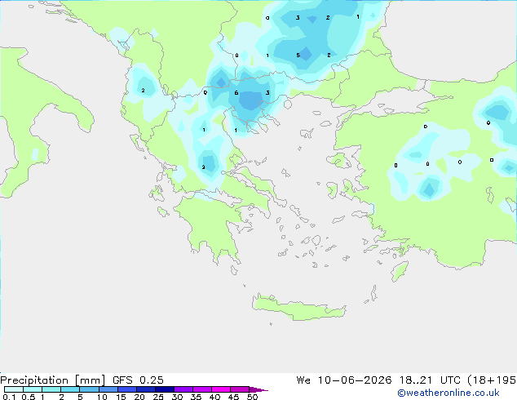This screenshot has width=517, height=400.
Task: Select the 5–10 mm legend color swatch
Action: 89,389
